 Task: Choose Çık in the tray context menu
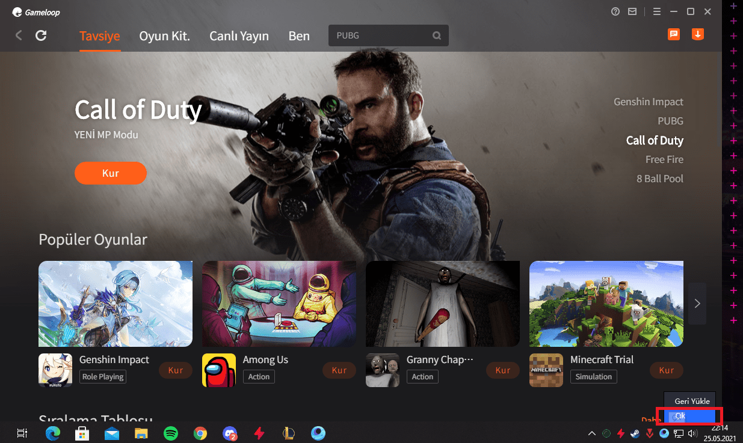coord(690,415)
